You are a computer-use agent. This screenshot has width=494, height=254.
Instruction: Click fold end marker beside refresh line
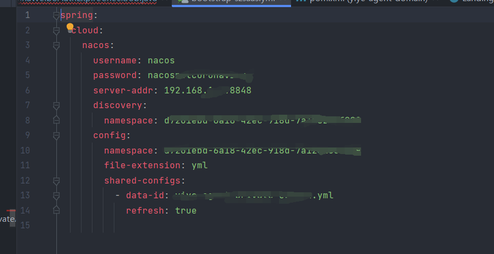[56, 210]
